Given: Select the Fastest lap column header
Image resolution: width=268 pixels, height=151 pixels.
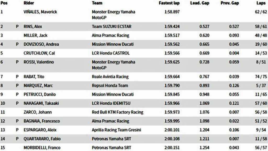Looking at the screenshot, I should 169,3.
